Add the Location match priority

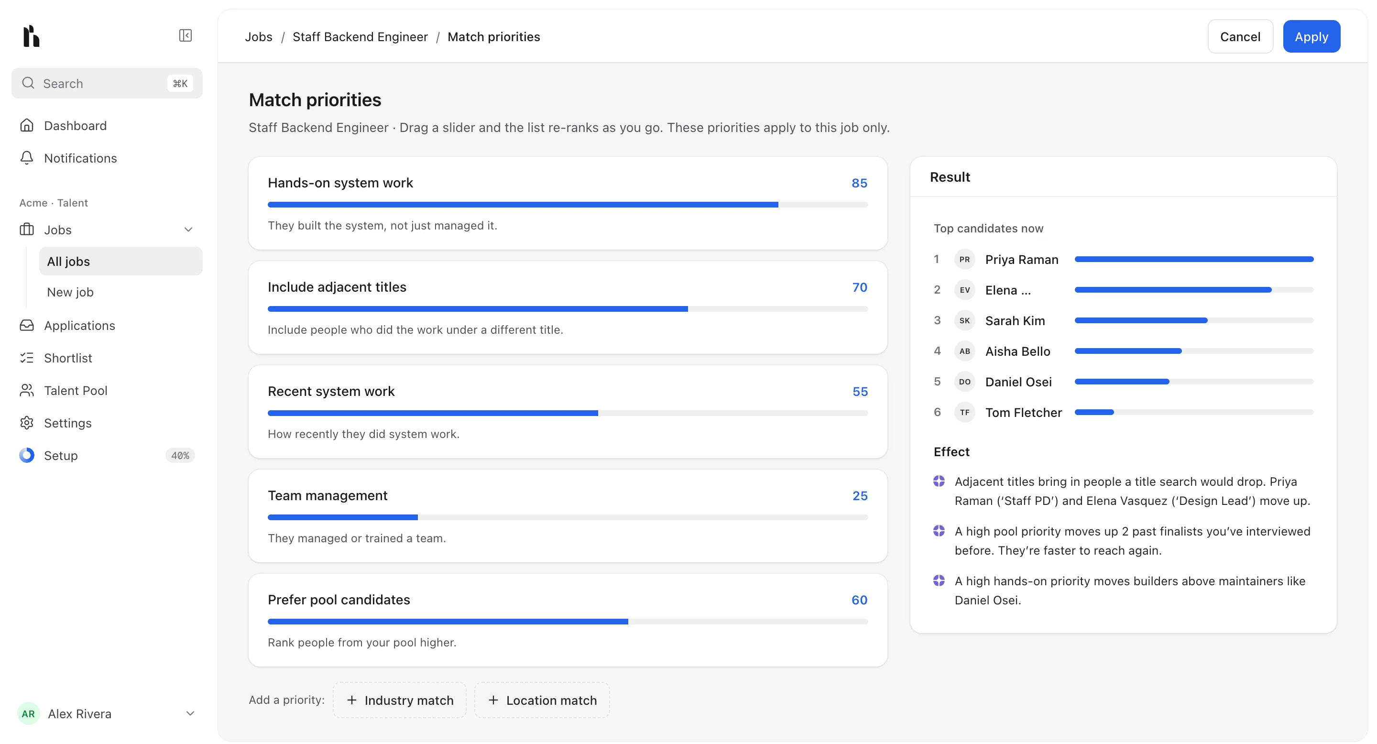tap(542, 700)
